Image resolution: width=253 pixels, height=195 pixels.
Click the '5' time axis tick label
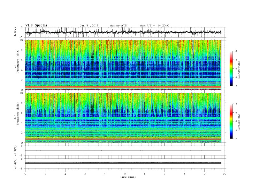[125, 174]
